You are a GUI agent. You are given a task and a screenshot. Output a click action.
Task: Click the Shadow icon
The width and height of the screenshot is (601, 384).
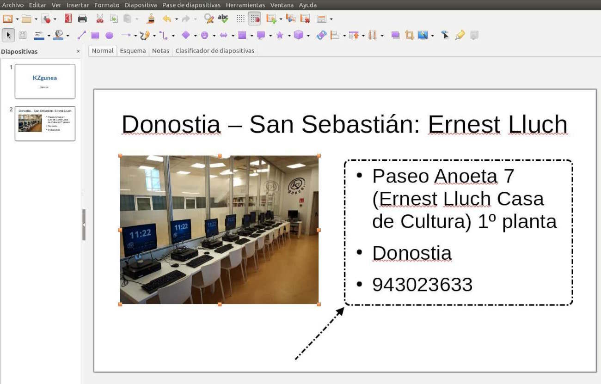click(x=395, y=35)
